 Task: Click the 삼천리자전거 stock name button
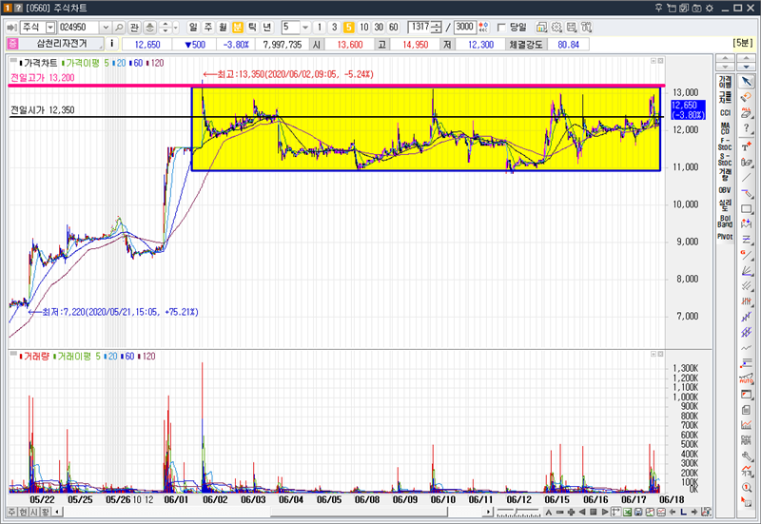[62, 44]
